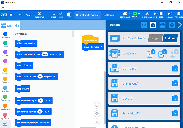Select the Events block category
Viewport: 183px width, 128px height.
tap(5, 71)
